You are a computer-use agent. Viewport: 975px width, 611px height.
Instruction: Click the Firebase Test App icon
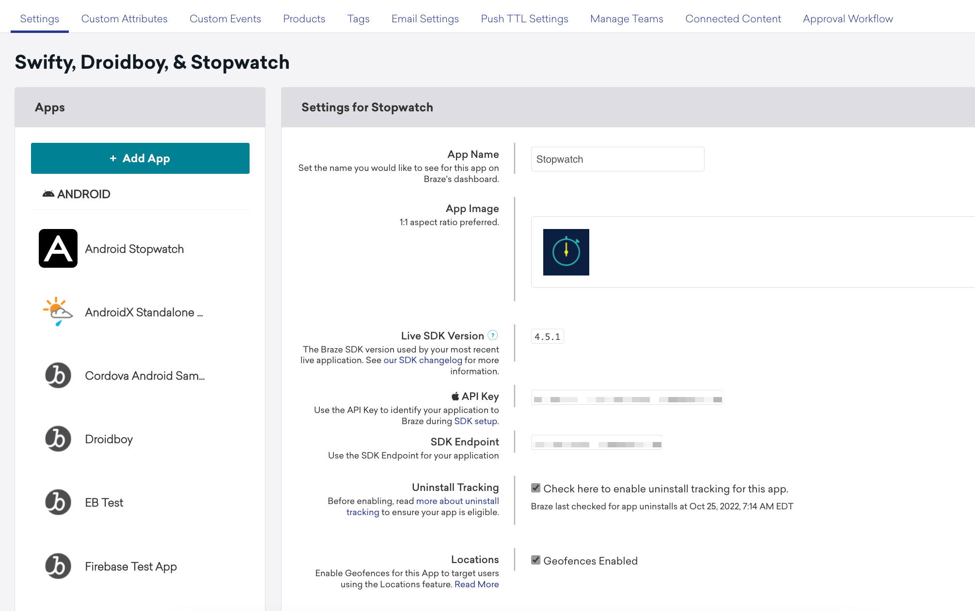click(58, 566)
